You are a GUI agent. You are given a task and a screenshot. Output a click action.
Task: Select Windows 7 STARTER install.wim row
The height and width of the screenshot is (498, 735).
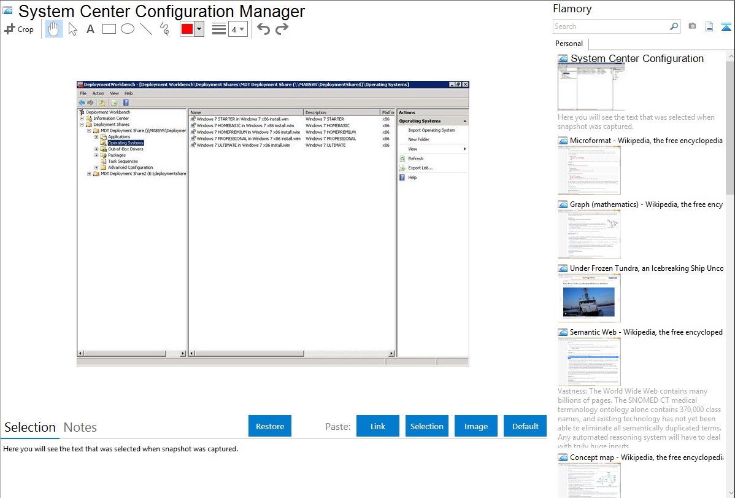coord(291,119)
